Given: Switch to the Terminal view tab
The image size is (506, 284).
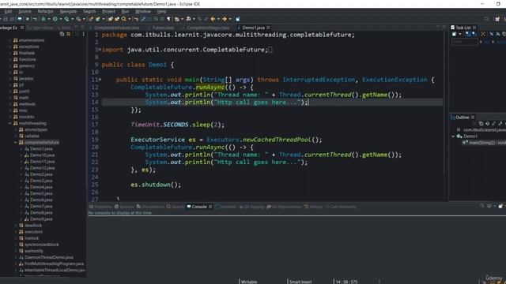Looking at the screenshot, I should (x=225, y=207).
